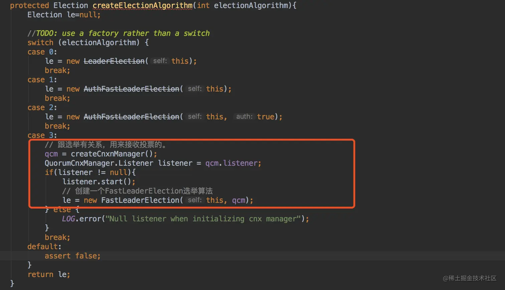Click the 'assert false;' statement
This screenshot has width=505, height=290.
[x=72, y=256]
